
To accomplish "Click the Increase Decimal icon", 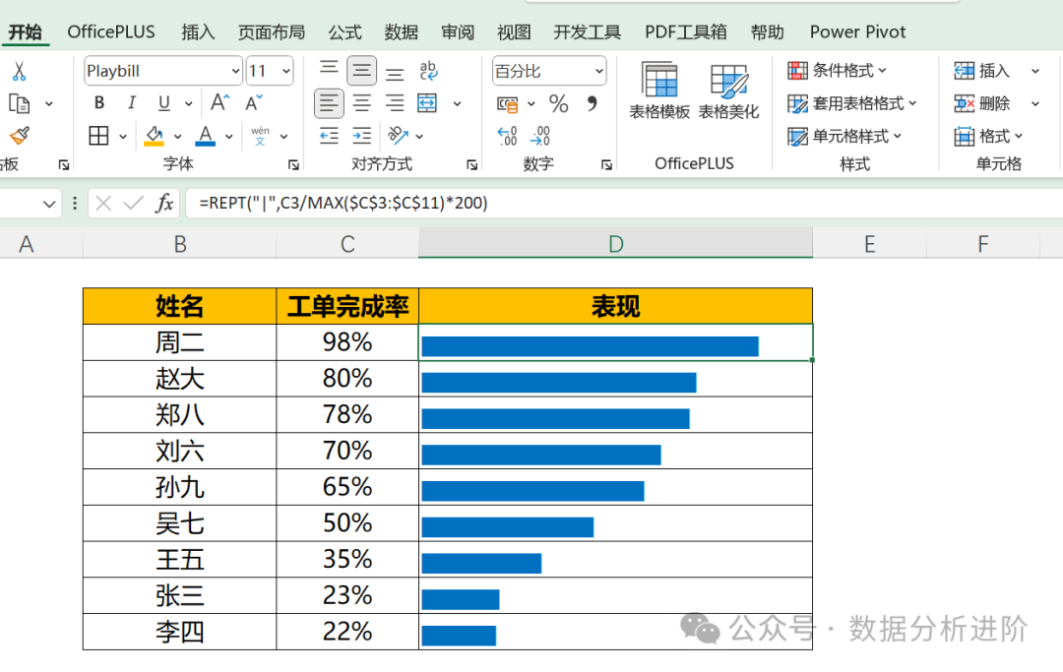I will (x=507, y=136).
